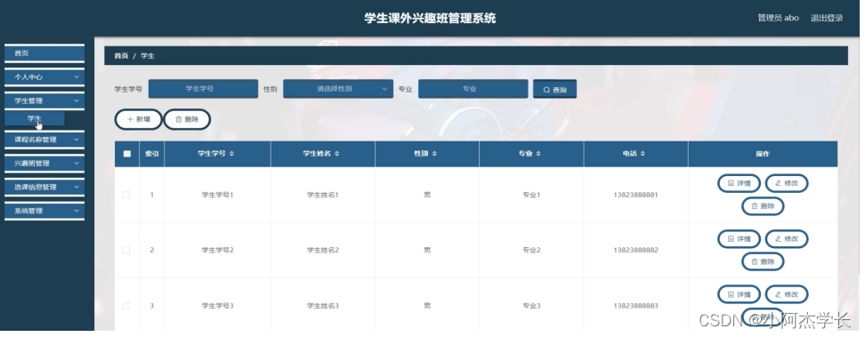Click the 管理员 abo user label
Image resolution: width=865 pixels, height=337 pixels.
pos(778,18)
